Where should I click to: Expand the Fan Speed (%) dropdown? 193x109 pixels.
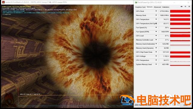pos(156,28)
